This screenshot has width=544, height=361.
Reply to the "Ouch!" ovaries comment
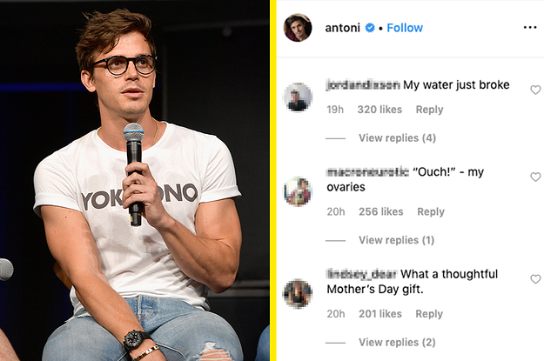click(431, 211)
